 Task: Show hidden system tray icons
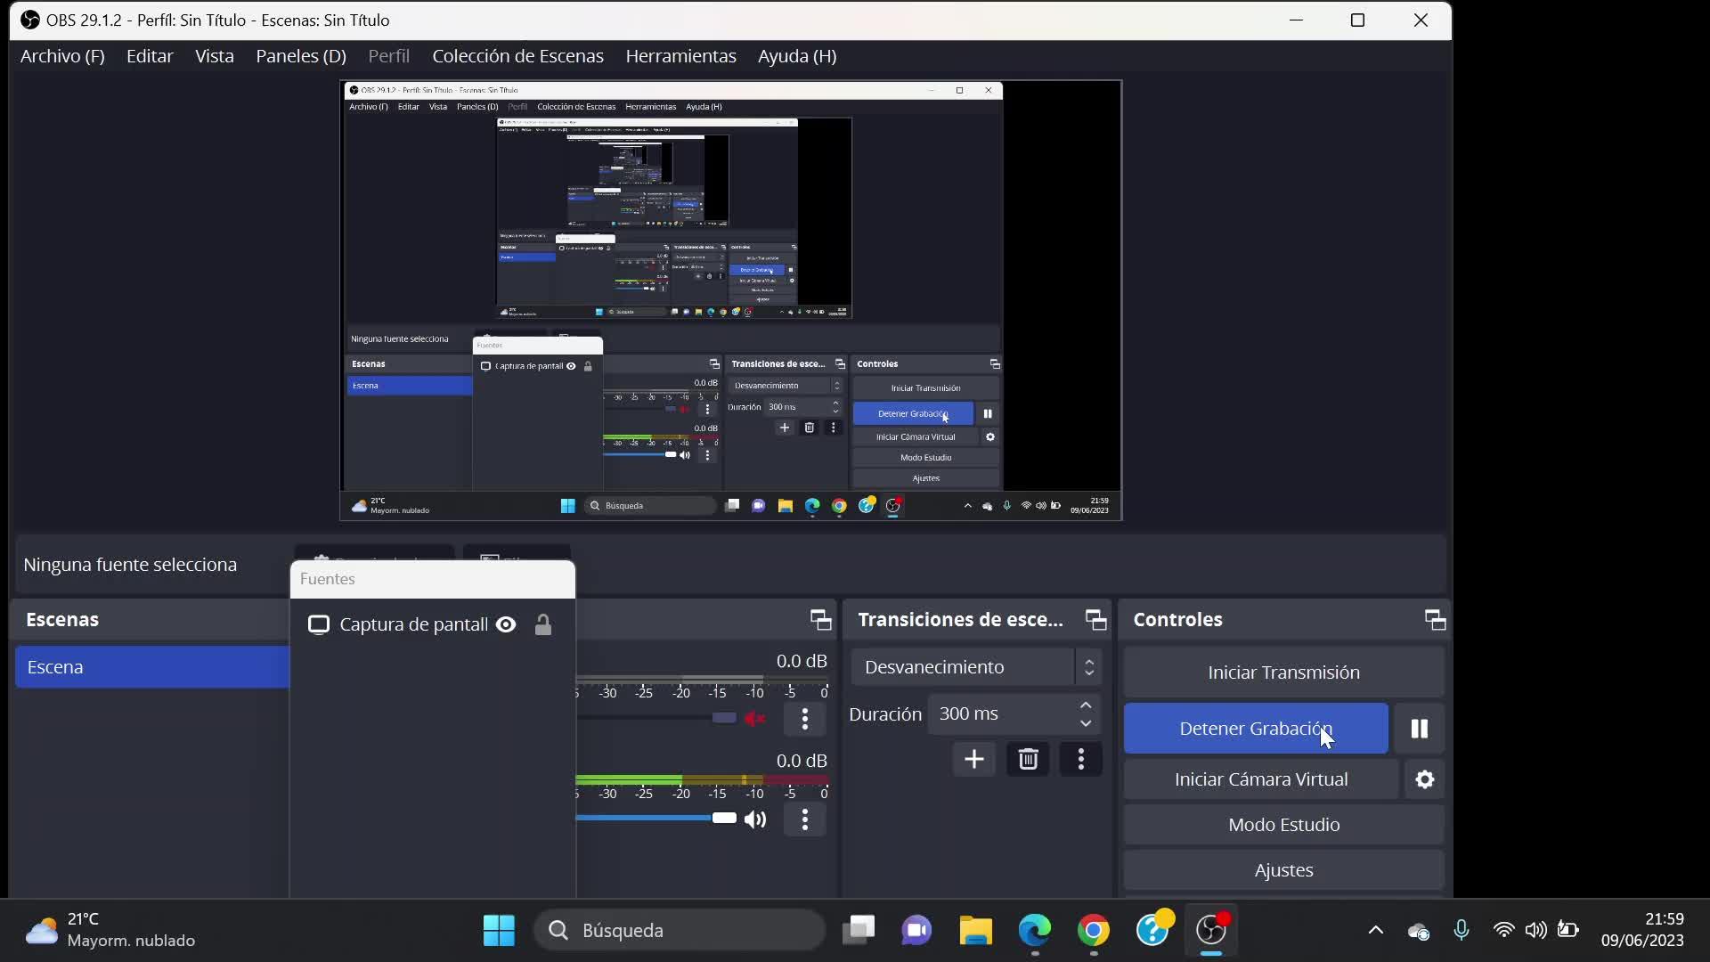point(1376,931)
